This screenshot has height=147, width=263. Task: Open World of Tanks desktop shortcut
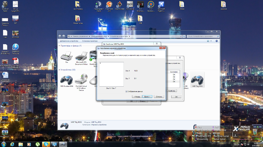[x=5, y=6]
